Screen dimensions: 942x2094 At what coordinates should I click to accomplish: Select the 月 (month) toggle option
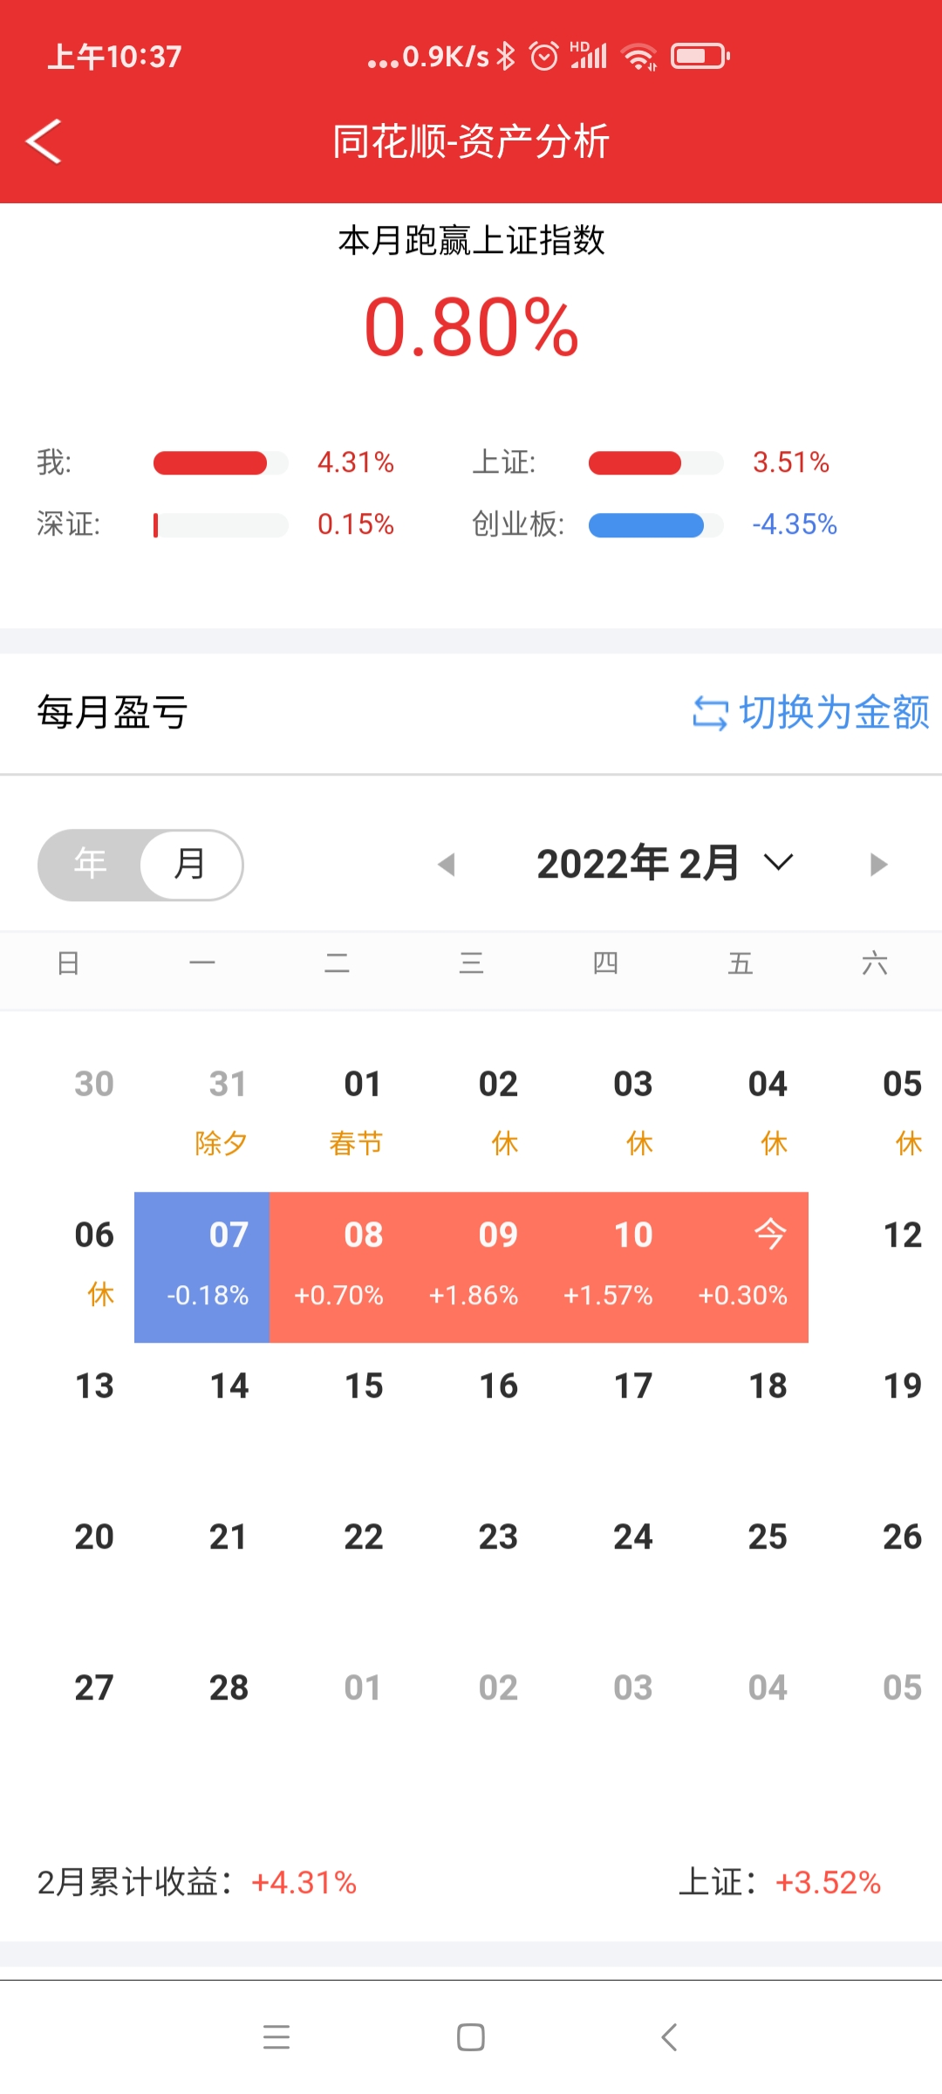pos(190,865)
